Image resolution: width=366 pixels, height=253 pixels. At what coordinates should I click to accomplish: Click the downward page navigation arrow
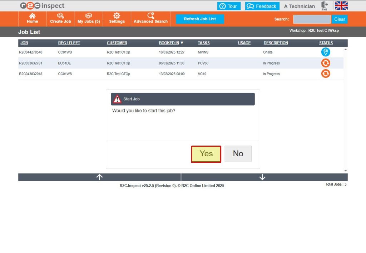click(x=262, y=177)
